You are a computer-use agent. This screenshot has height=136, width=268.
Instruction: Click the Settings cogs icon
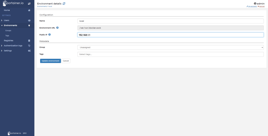pos(29,51)
